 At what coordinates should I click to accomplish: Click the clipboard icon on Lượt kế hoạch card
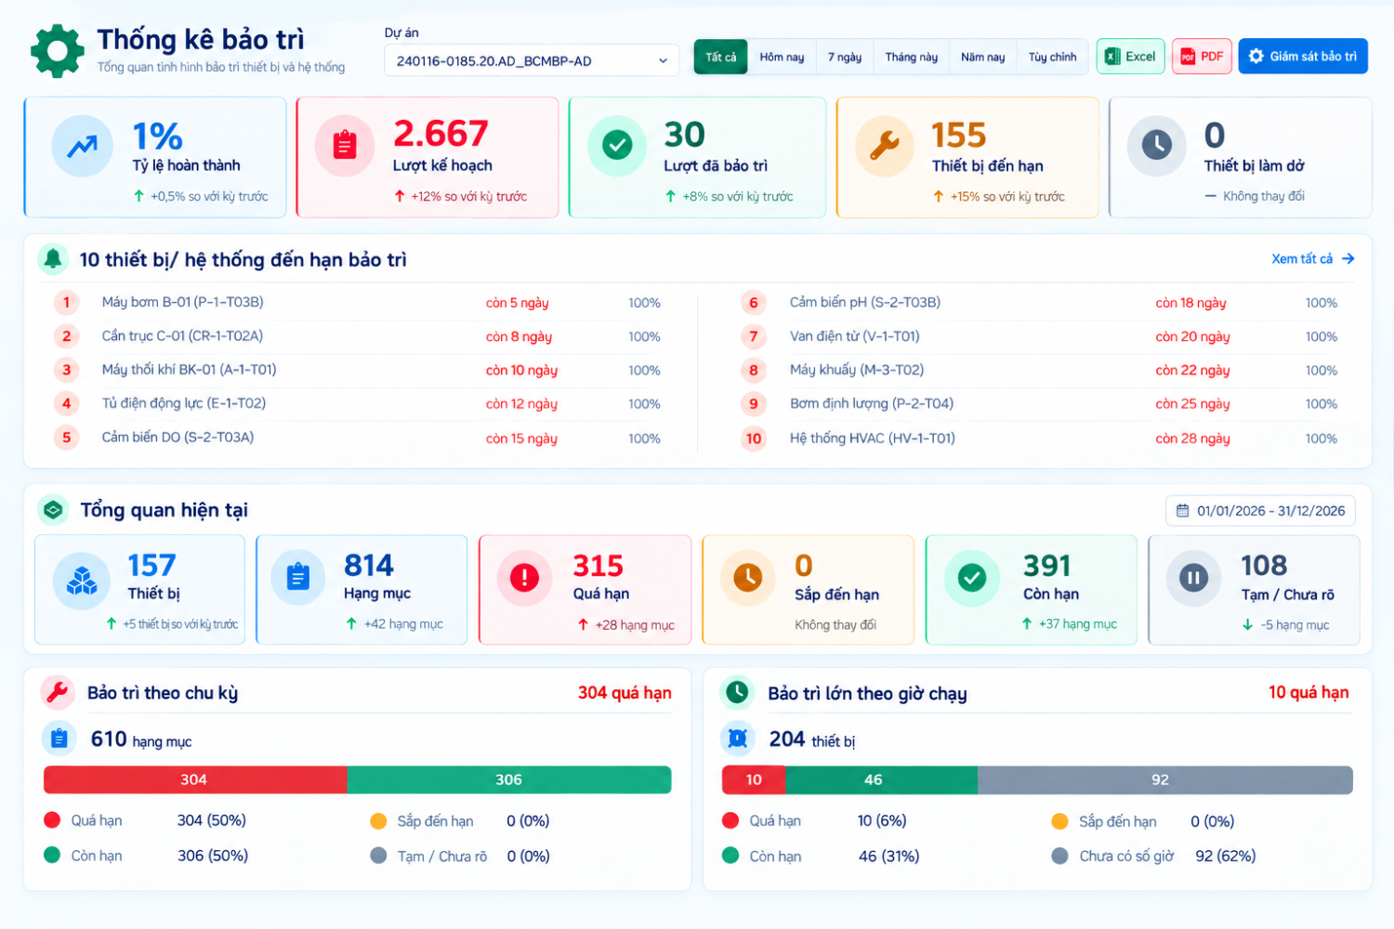click(x=345, y=146)
